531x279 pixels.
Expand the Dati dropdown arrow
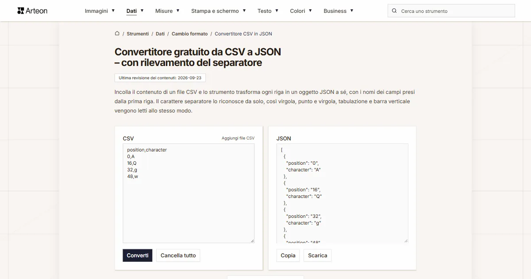tap(142, 10)
